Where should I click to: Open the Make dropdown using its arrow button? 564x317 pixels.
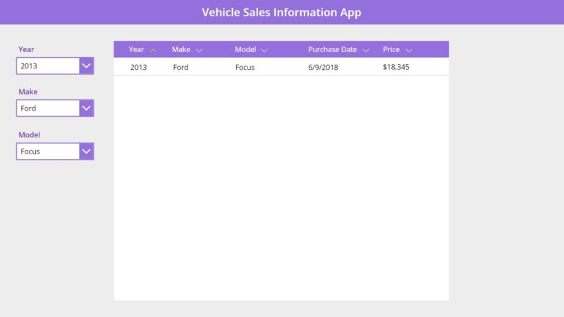tap(87, 108)
